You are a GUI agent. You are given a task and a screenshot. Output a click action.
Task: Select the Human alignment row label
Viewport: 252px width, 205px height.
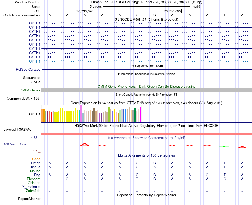(x=35, y=163)
